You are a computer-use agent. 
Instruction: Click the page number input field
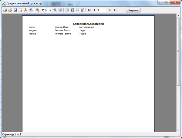pos(102,10)
